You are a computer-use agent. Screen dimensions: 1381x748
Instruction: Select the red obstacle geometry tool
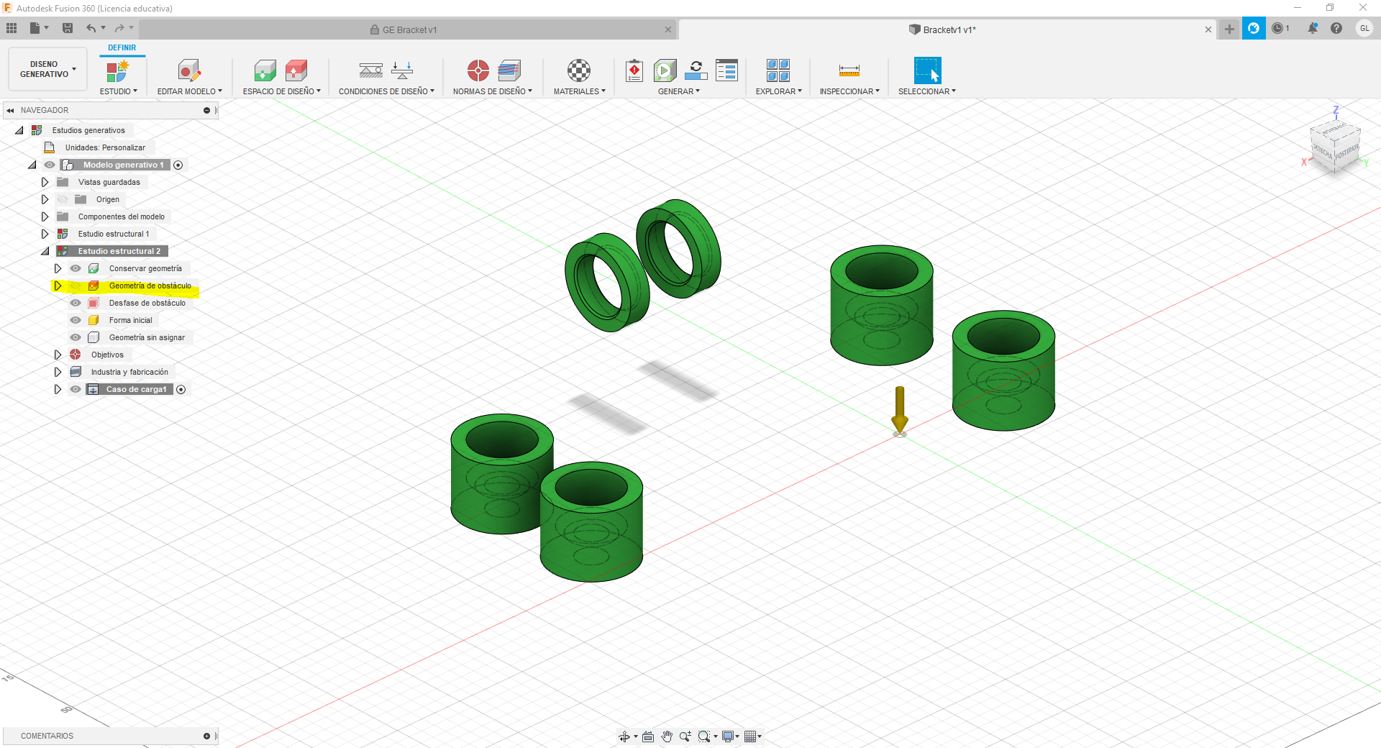coord(296,70)
